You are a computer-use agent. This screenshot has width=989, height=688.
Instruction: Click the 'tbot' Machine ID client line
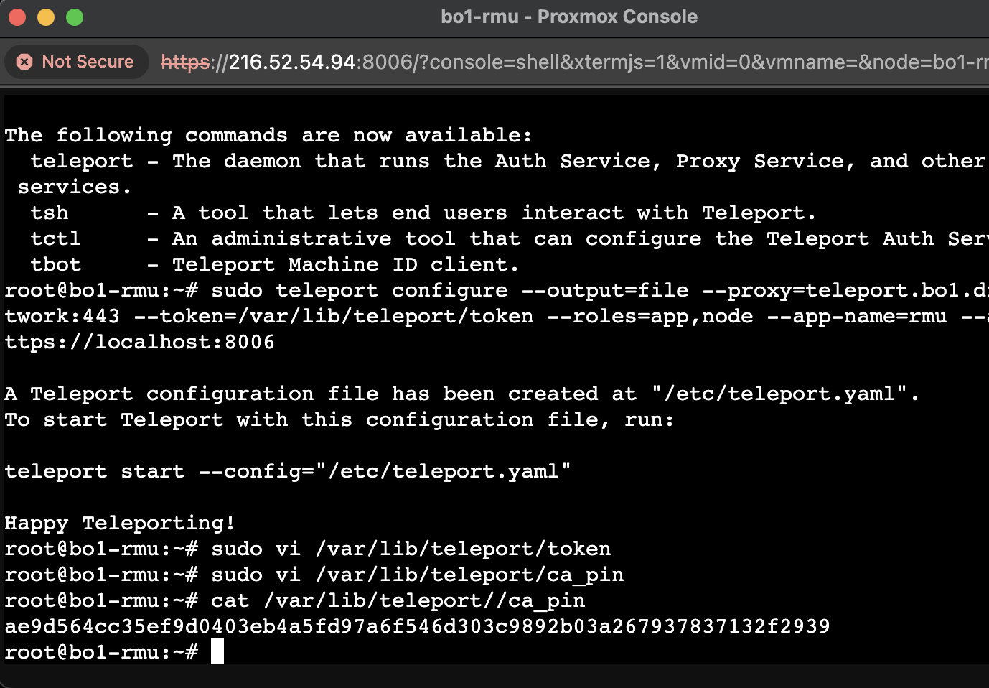tap(274, 264)
